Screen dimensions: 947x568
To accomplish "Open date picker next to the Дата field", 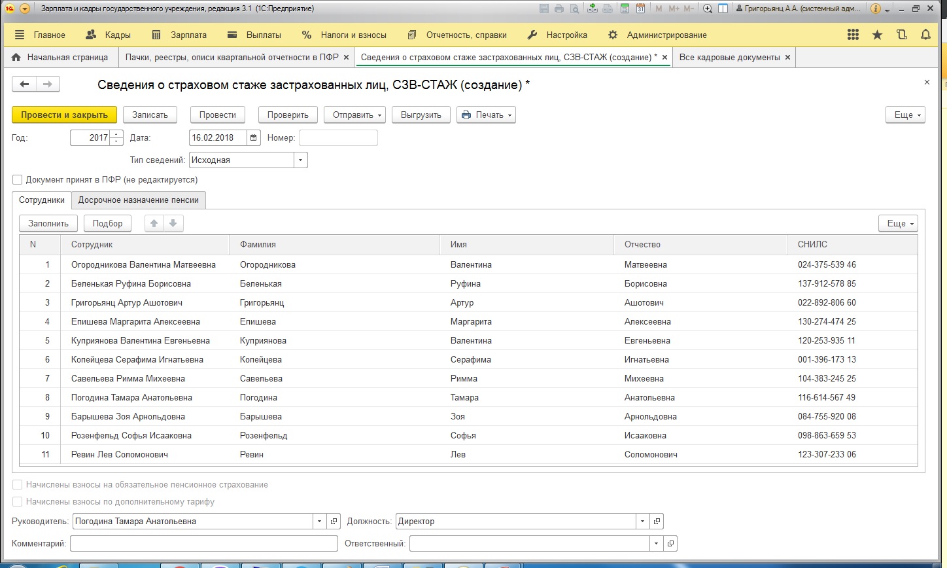I will pyautogui.click(x=254, y=138).
